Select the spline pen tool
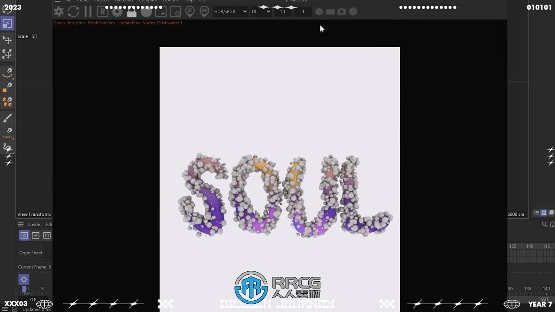The height and width of the screenshot is (312, 555). pyautogui.click(x=7, y=72)
